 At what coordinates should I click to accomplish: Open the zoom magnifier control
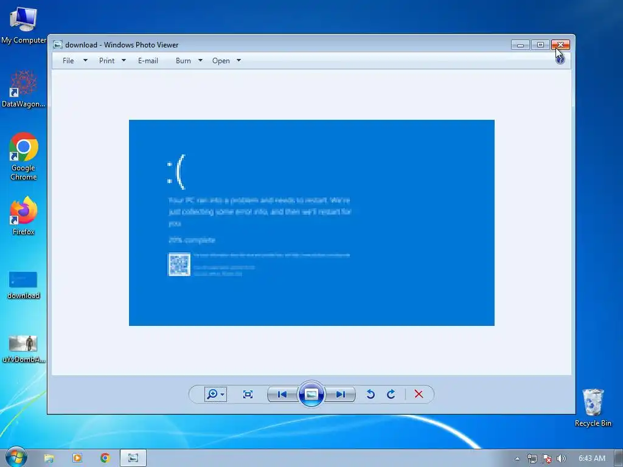click(x=215, y=394)
